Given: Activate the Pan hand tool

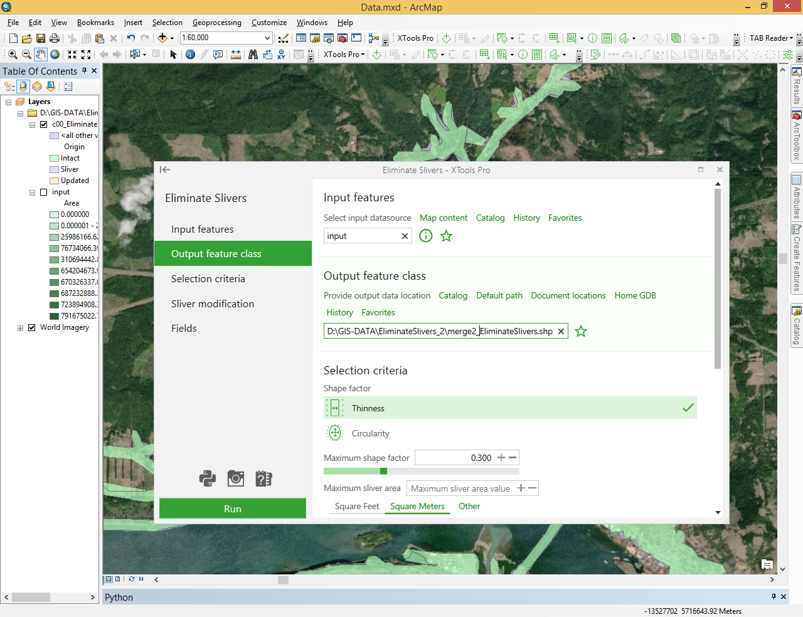Looking at the screenshot, I should pos(41,55).
